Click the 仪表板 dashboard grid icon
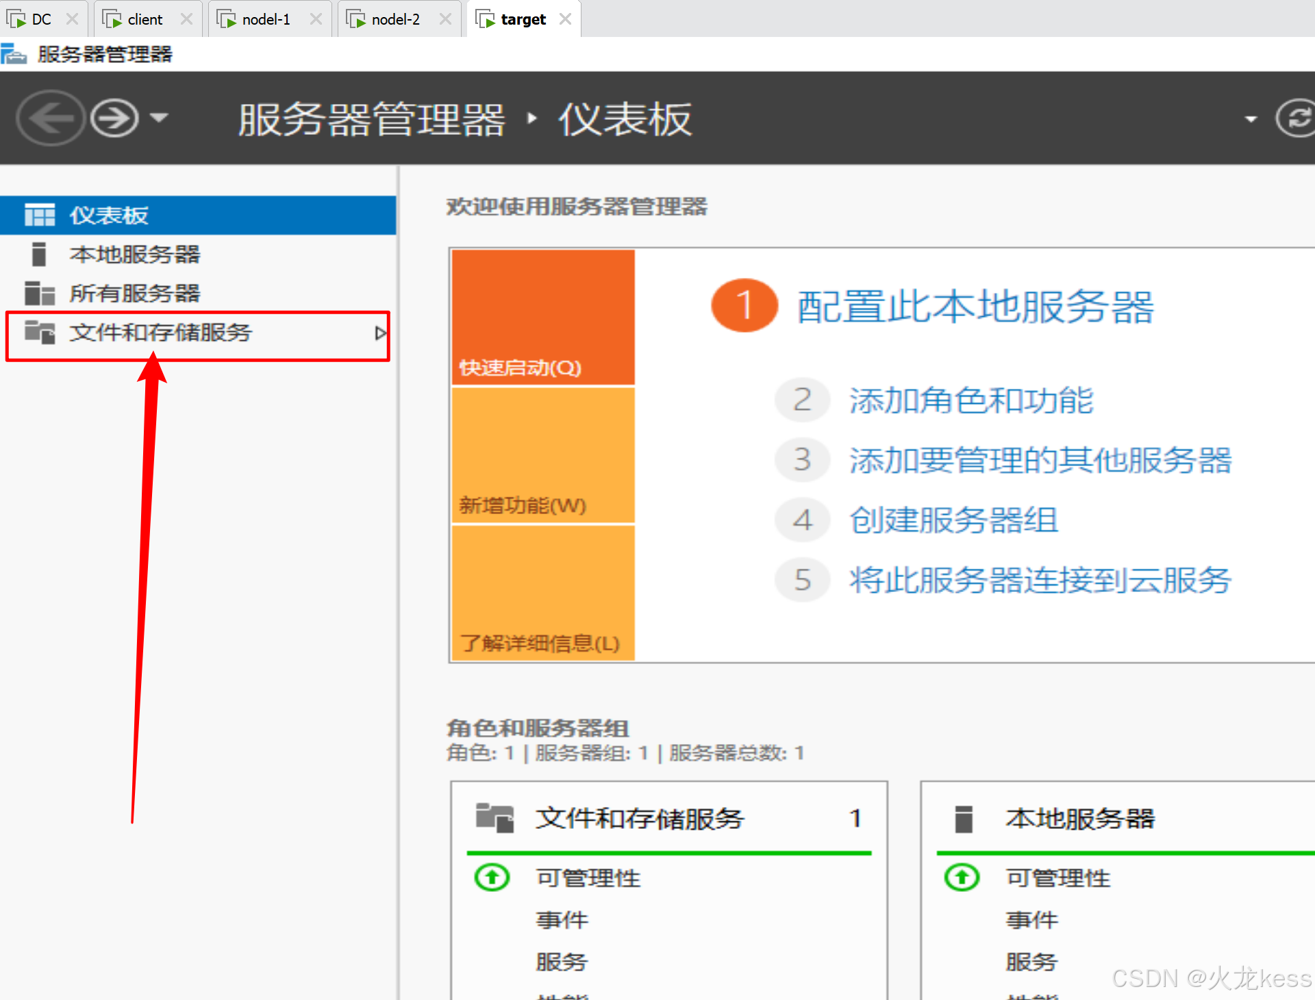 [40, 215]
